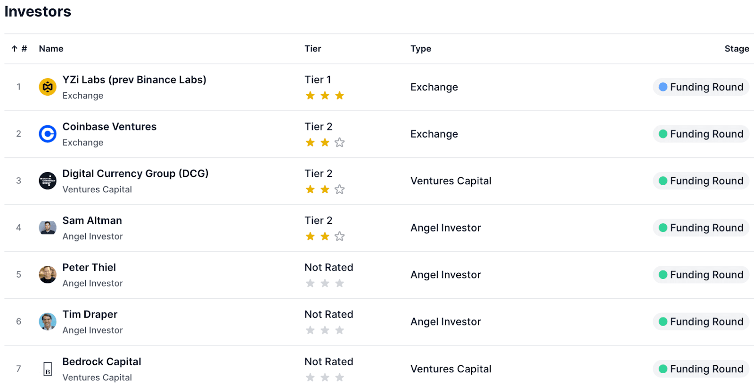The width and height of the screenshot is (754, 385).
Task: Open the Bedrock Capital investor link
Action: (102, 361)
